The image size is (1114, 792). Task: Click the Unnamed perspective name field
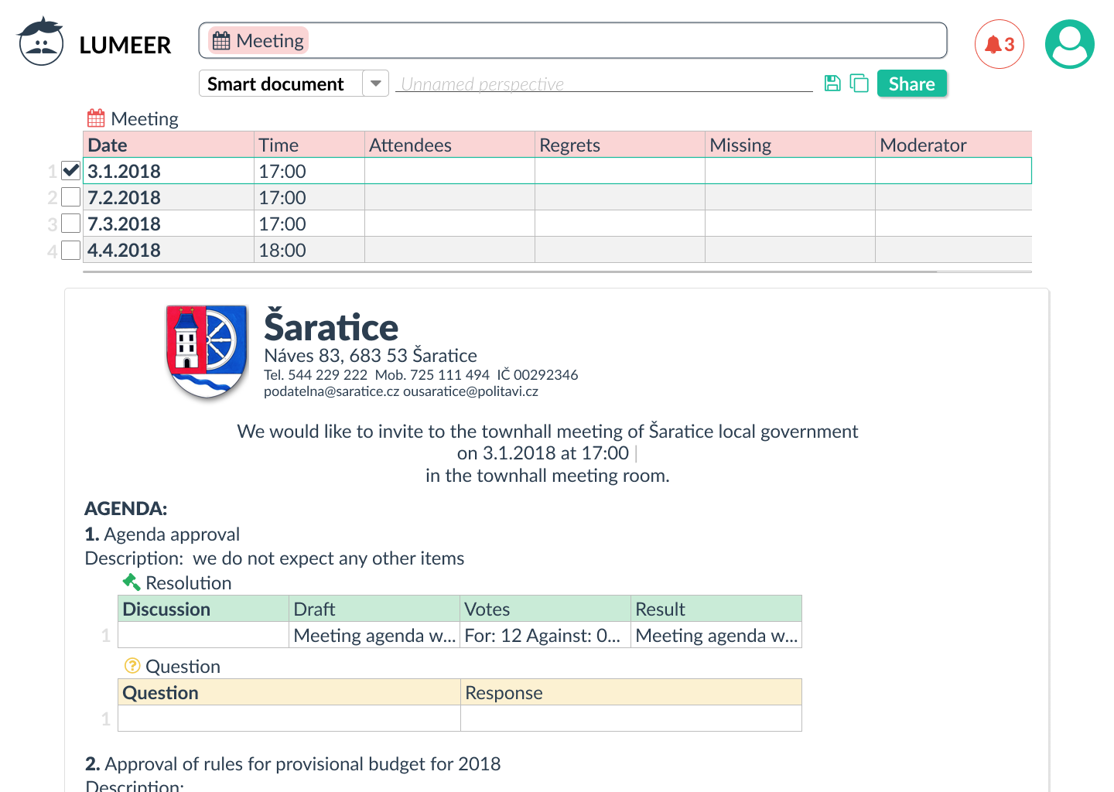coord(604,84)
